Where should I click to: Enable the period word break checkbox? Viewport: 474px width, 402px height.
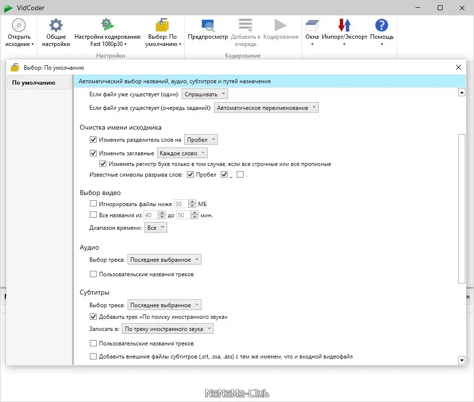pyautogui.click(x=240, y=174)
